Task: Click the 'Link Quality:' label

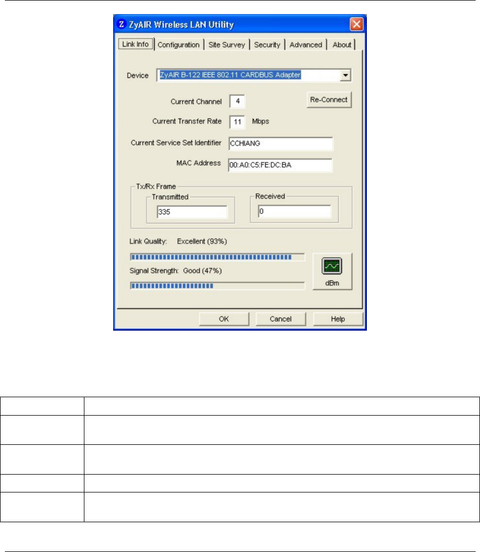Action: click(148, 241)
